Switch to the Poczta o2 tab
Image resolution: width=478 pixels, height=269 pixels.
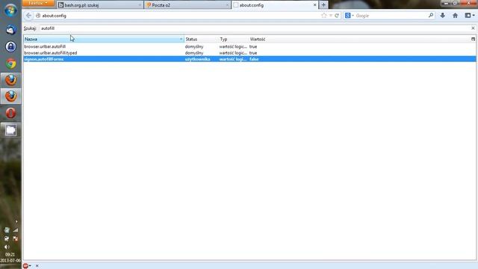[187, 5]
